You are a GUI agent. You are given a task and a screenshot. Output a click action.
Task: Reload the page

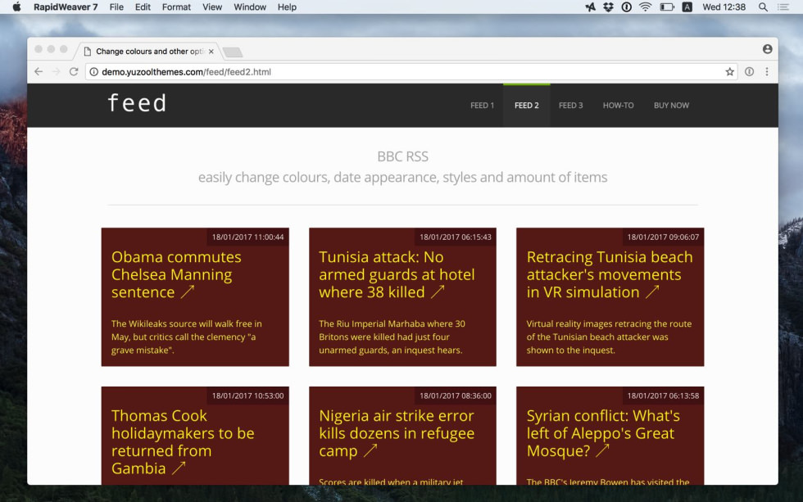click(74, 71)
